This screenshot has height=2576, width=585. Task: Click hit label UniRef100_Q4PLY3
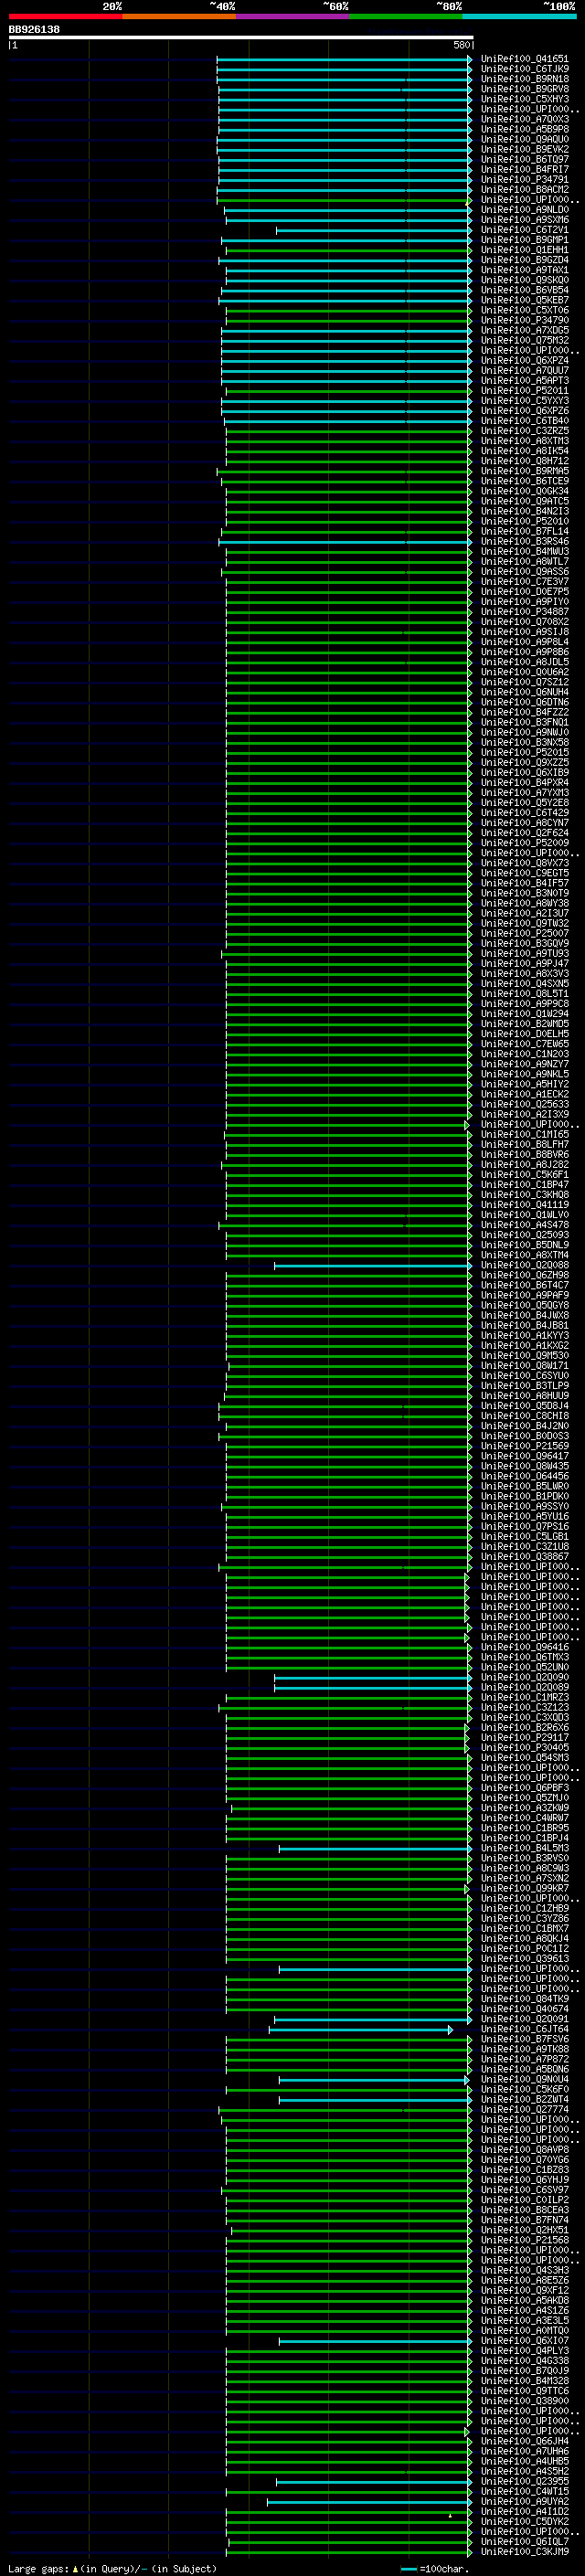point(524,2350)
